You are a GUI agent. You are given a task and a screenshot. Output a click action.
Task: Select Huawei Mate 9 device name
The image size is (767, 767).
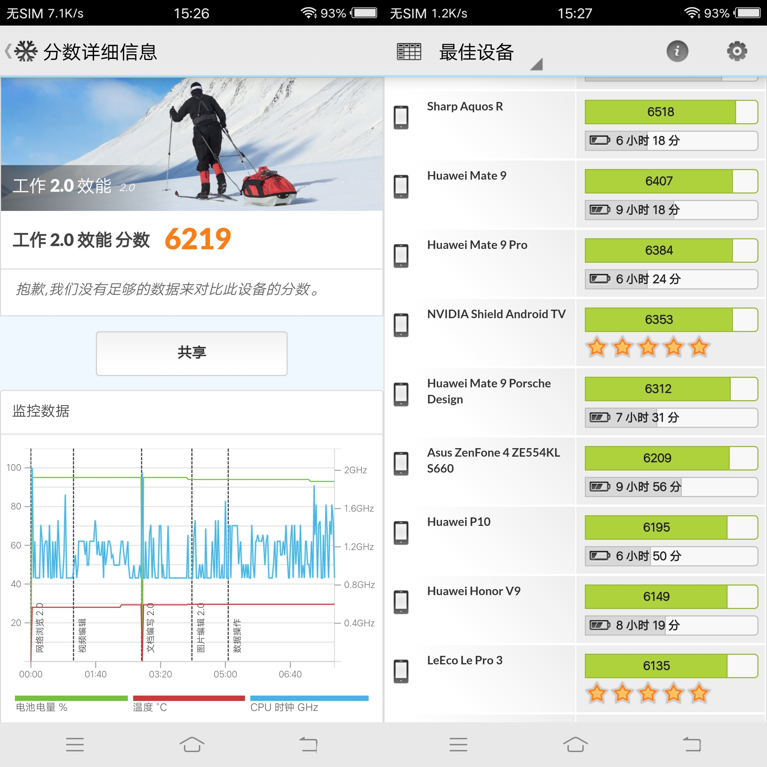point(467,175)
